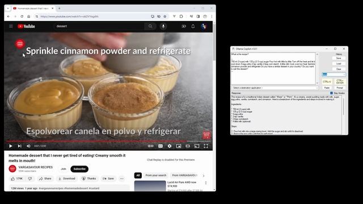Click the Prompt button in Ollama Copilot

coord(340,88)
